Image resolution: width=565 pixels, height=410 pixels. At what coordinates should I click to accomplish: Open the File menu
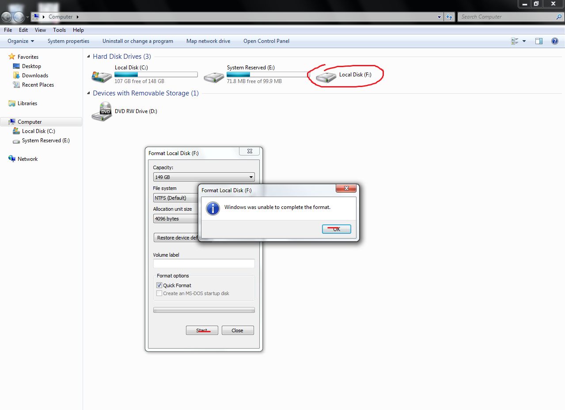[8, 30]
